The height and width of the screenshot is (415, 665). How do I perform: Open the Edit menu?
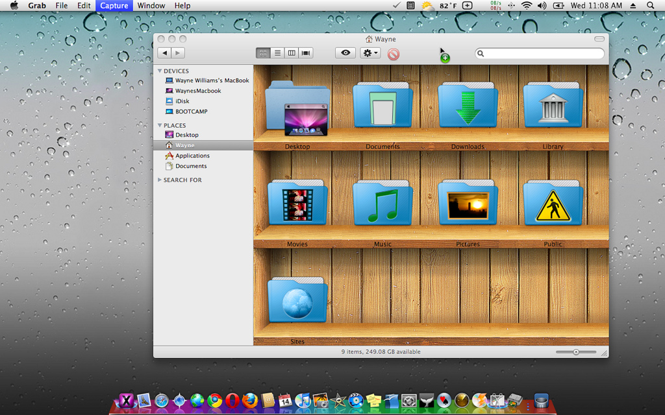click(x=84, y=5)
